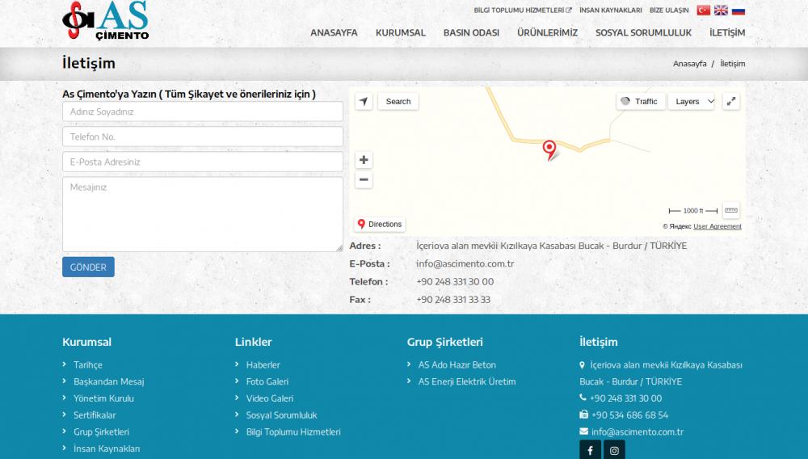Focus the E-Posta Adresiniz field

point(203,162)
